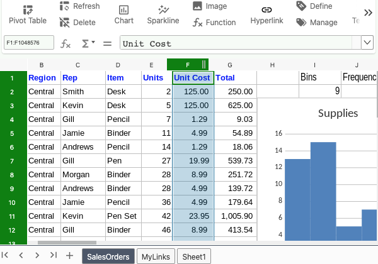Open the Function wizard button in ribbon
Image resolution: width=378 pixels, height=264 pixels.
coord(214,23)
